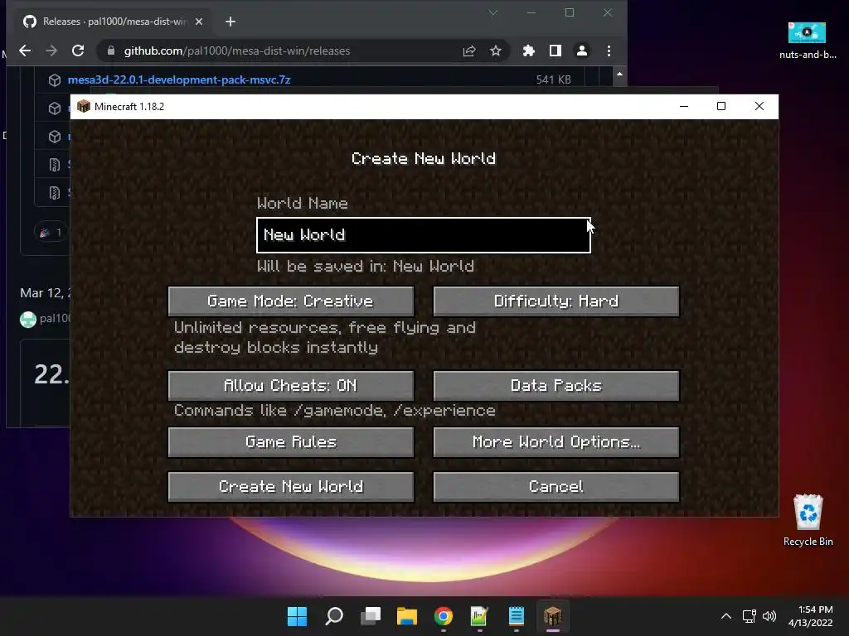849x636 pixels.
Task: Click the party emoji reaction with count 1
Action: click(x=51, y=233)
